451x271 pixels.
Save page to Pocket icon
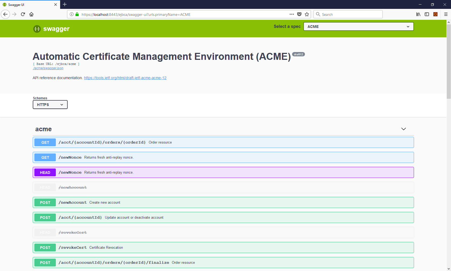(x=299, y=14)
